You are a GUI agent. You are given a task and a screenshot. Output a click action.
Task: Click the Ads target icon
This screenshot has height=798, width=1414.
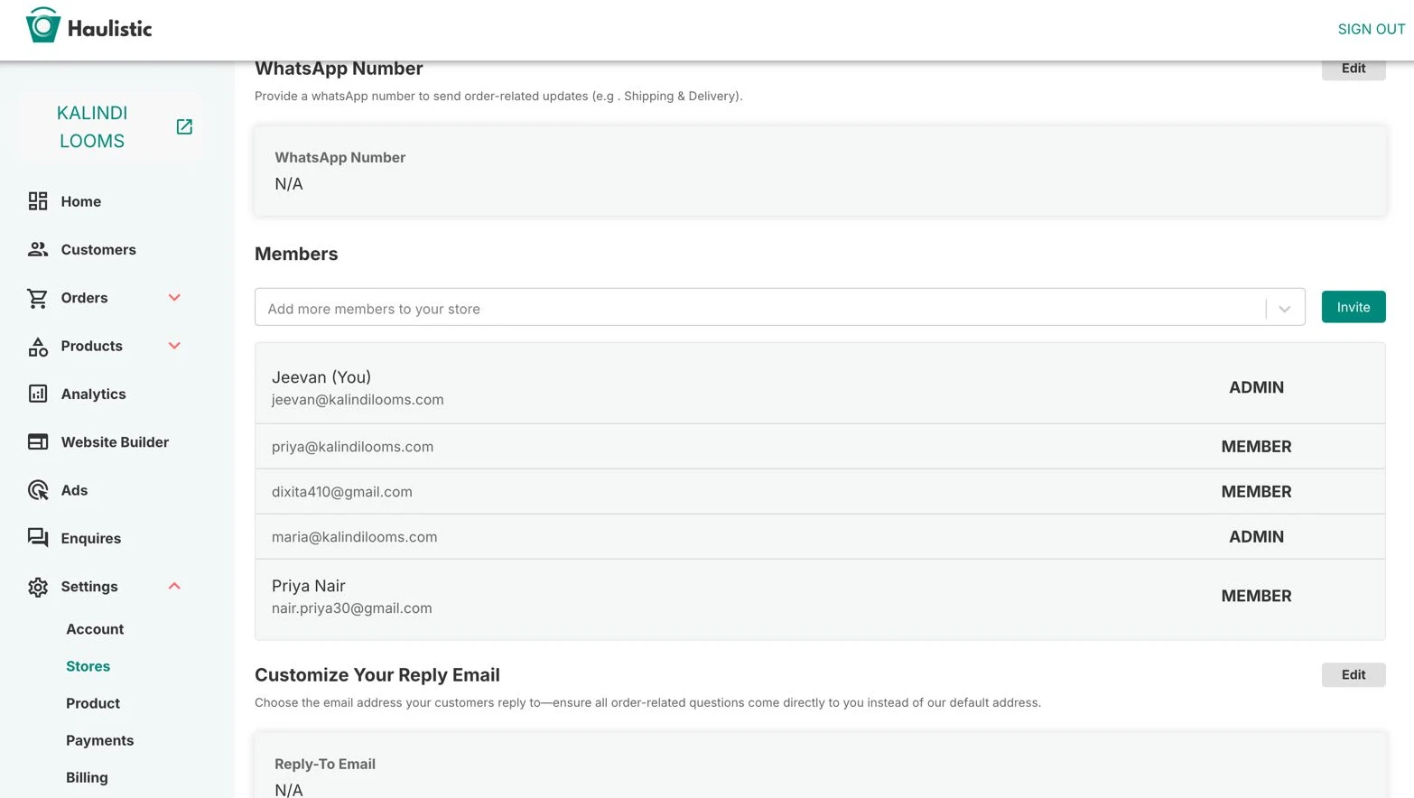click(x=38, y=490)
